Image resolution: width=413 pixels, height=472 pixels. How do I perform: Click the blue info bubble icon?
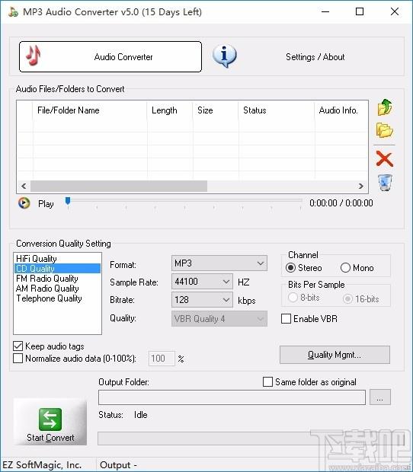coord(225,56)
